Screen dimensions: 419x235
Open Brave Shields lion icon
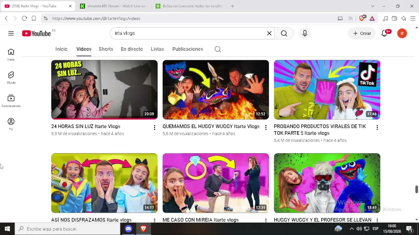click(362, 19)
